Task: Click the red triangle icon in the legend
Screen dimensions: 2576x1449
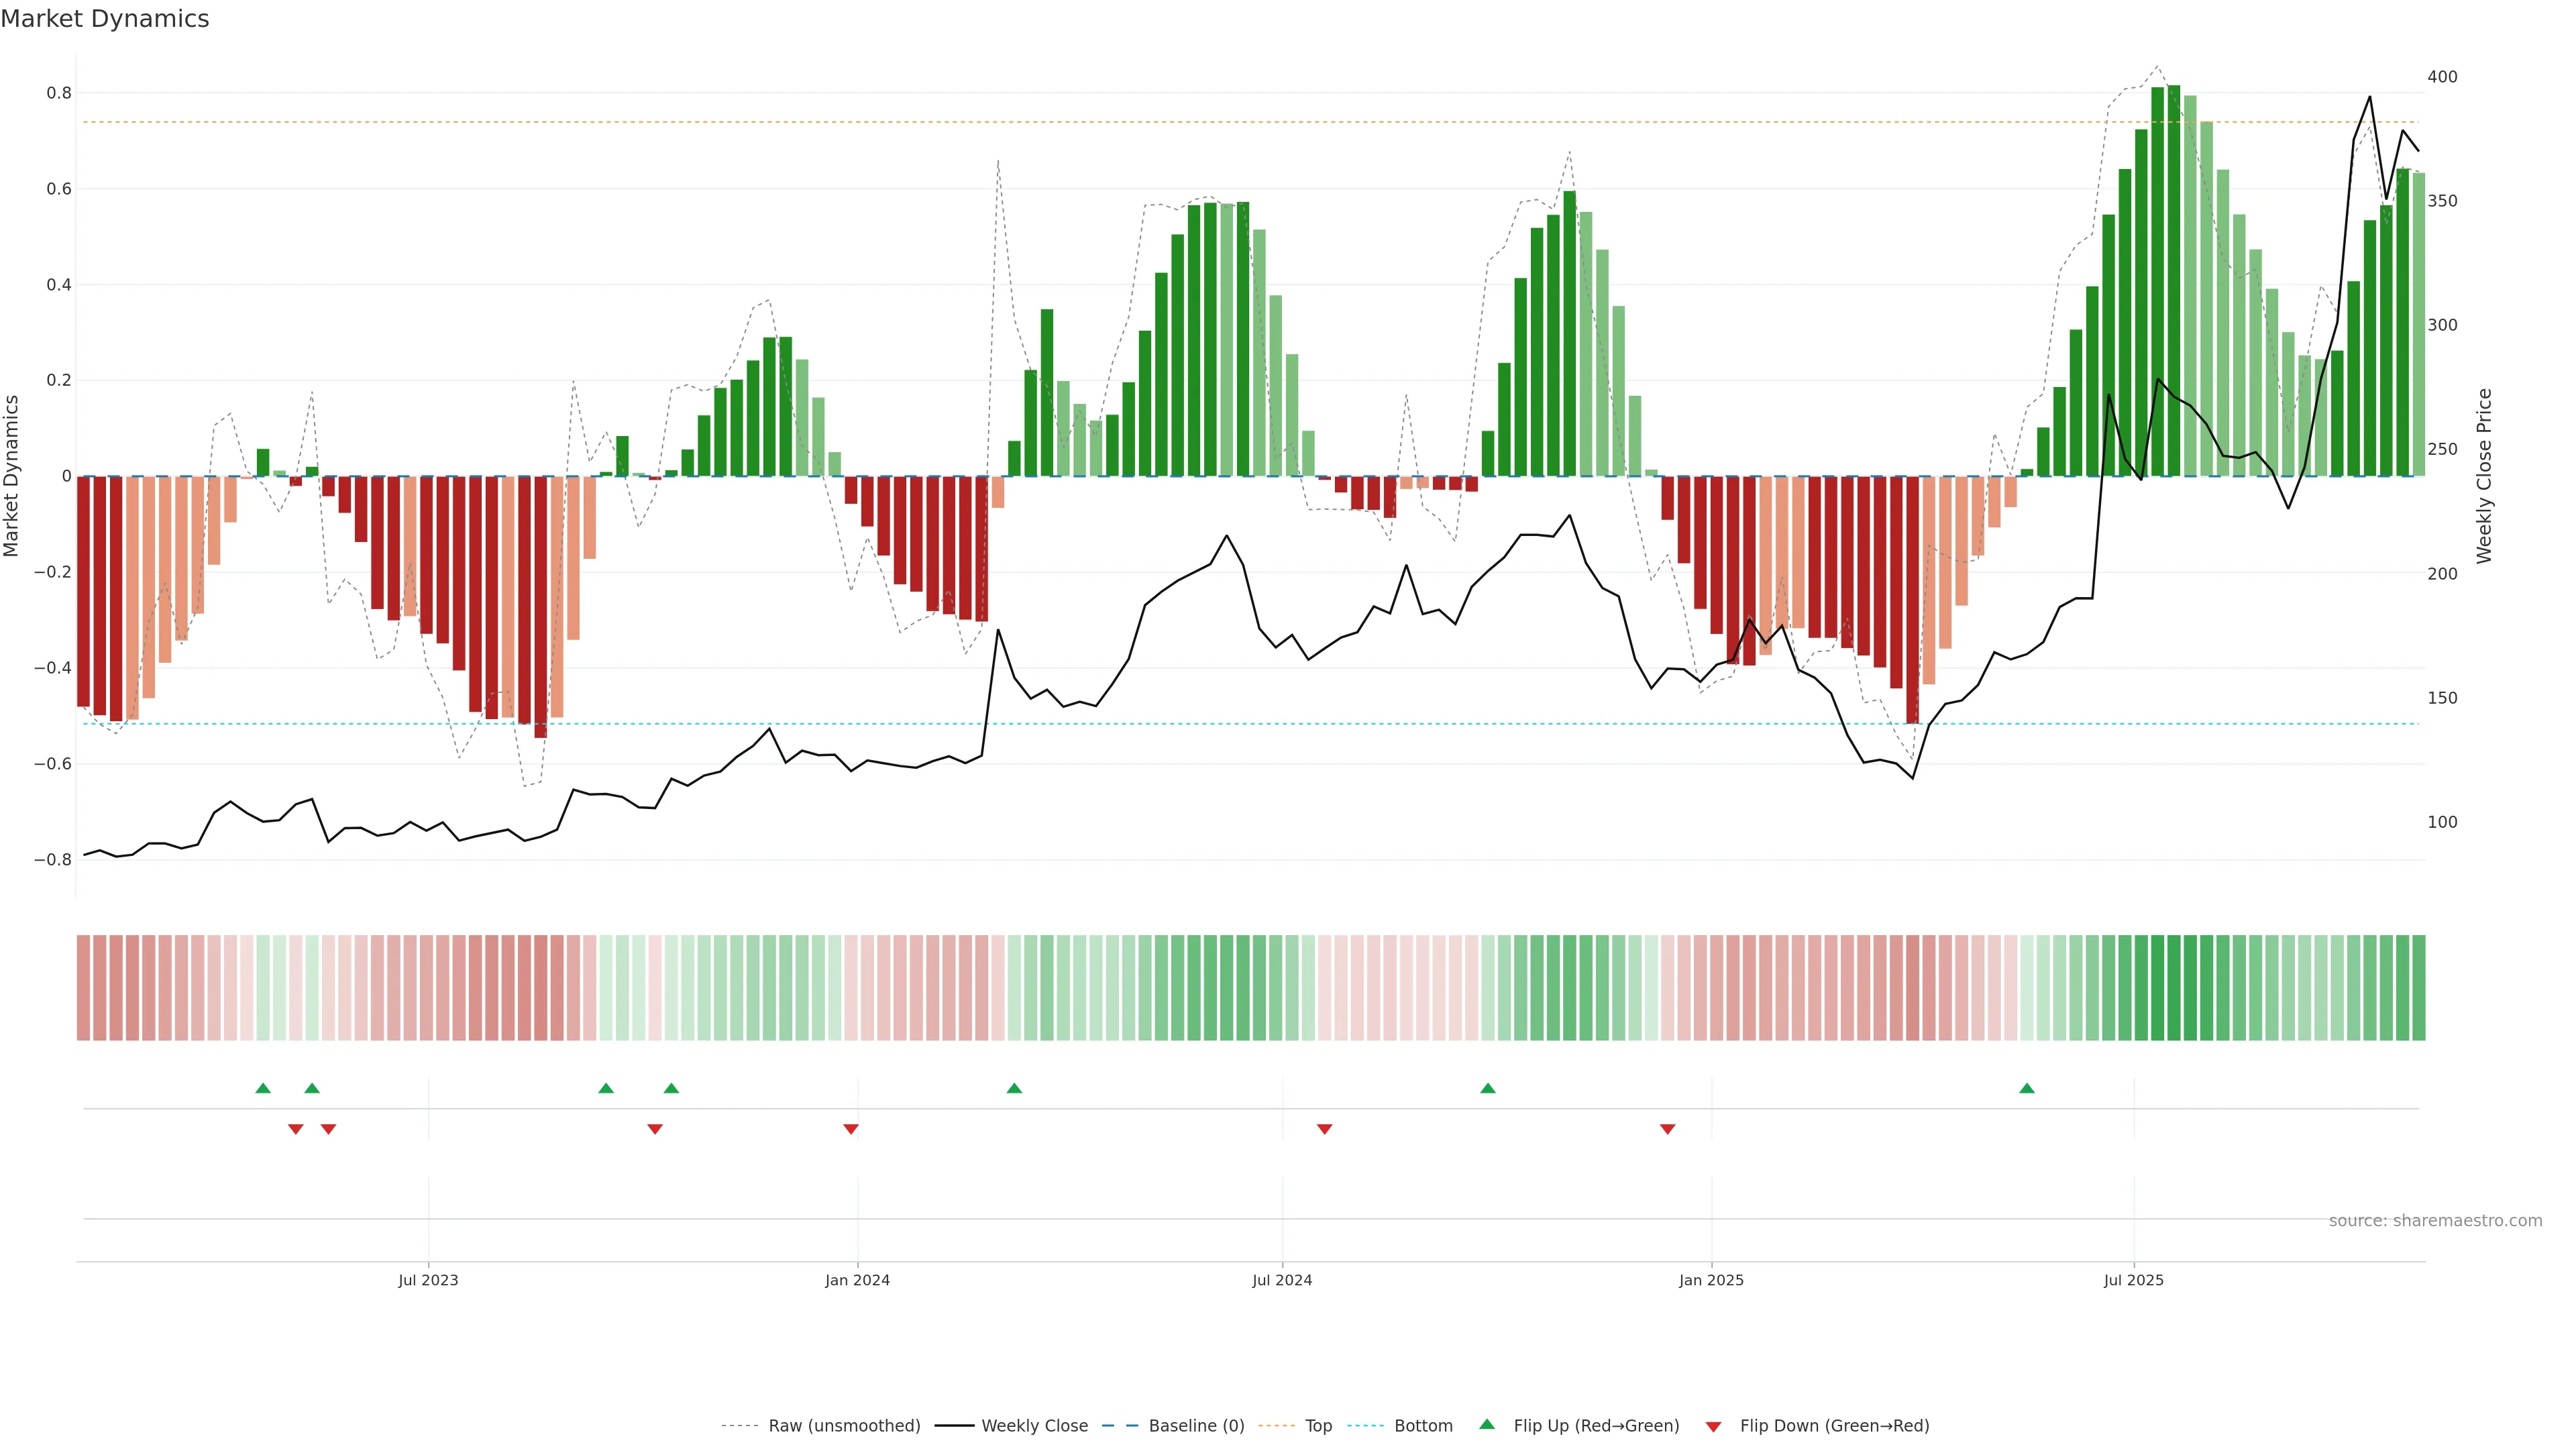Action: pyautogui.click(x=1713, y=1427)
